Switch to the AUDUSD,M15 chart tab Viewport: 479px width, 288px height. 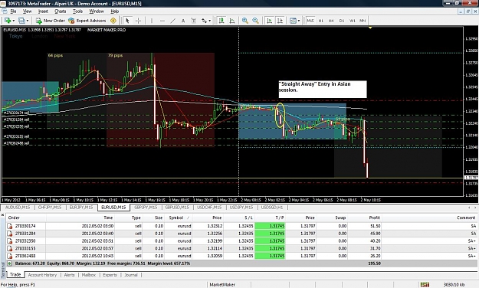[18, 208]
